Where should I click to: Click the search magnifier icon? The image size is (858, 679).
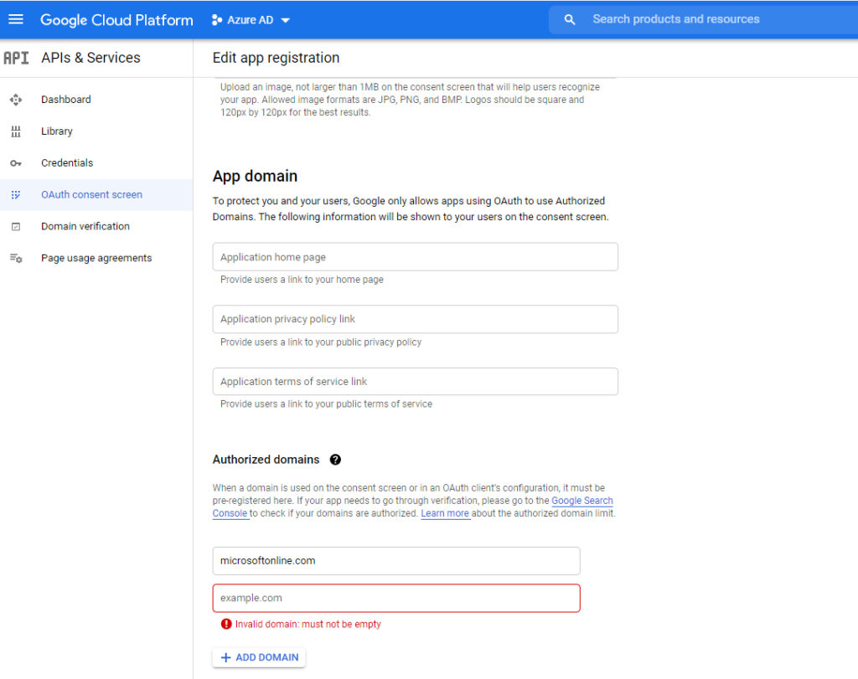click(x=570, y=20)
